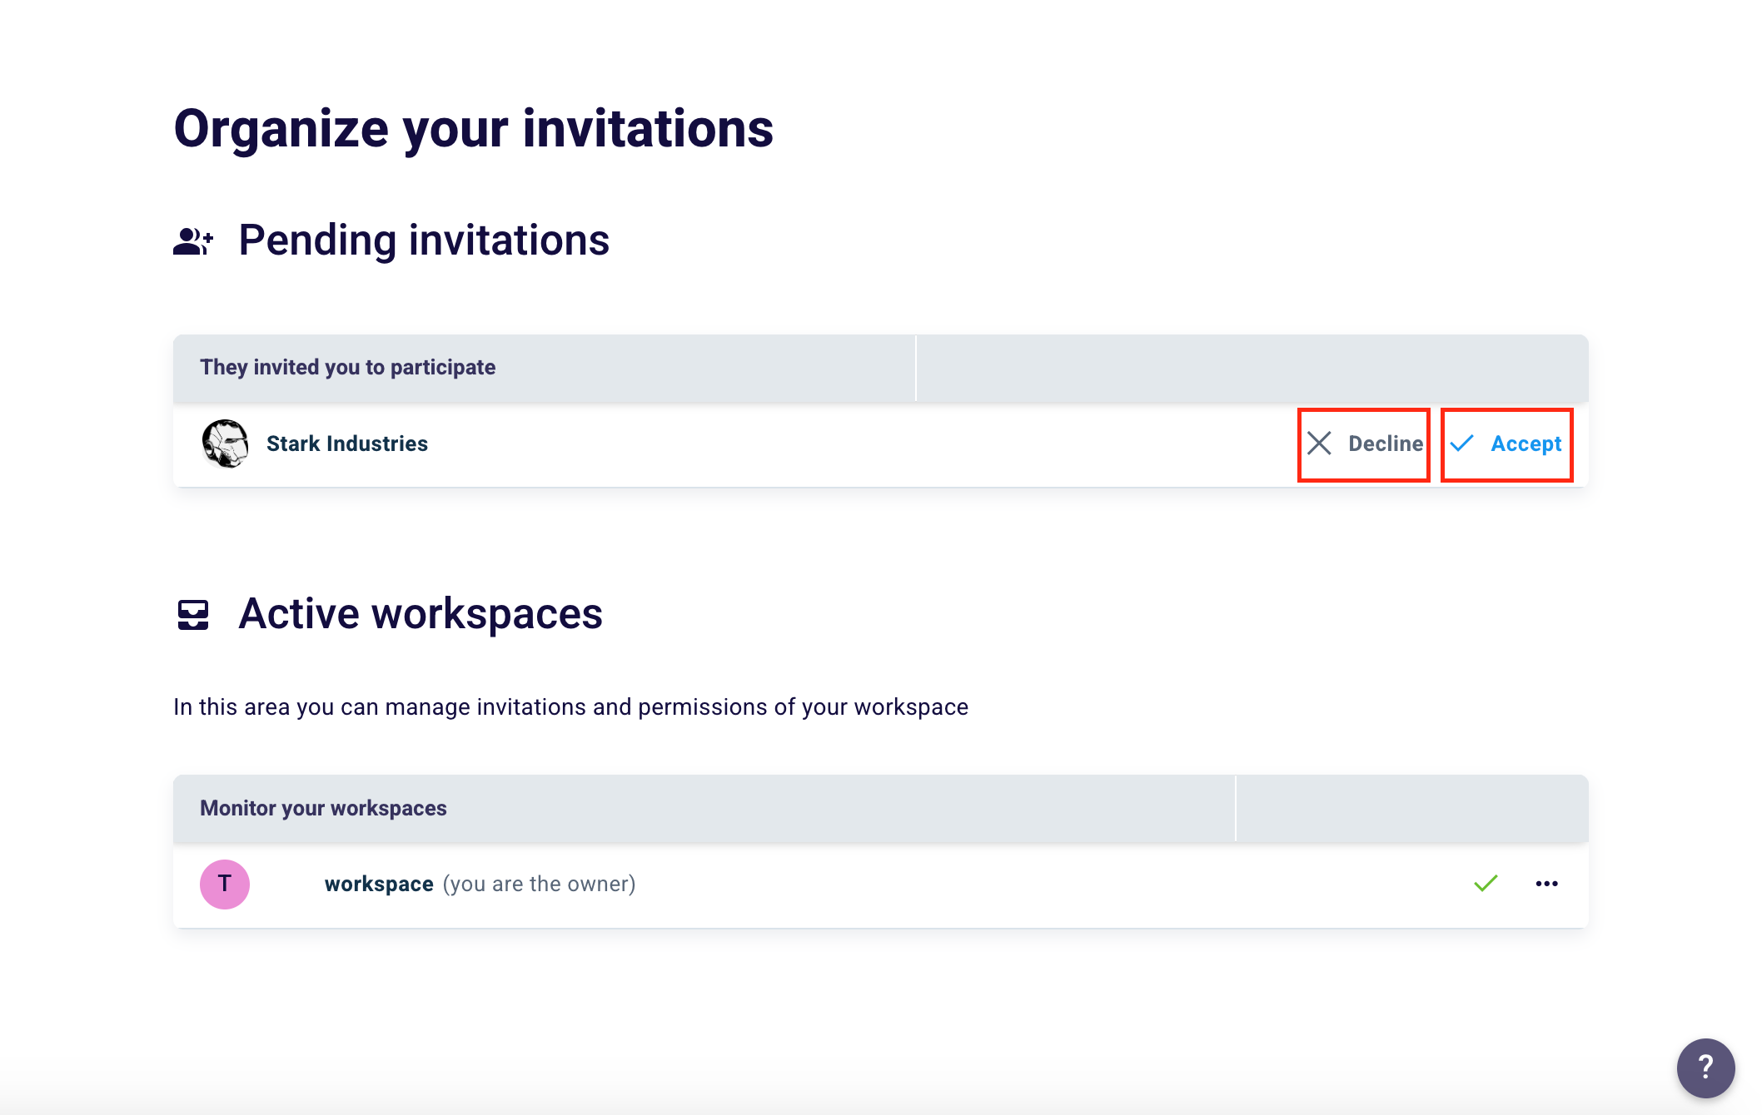Select the They invited you to participate header
Image resolution: width=1762 pixels, height=1115 pixels.
coord(347,367)
